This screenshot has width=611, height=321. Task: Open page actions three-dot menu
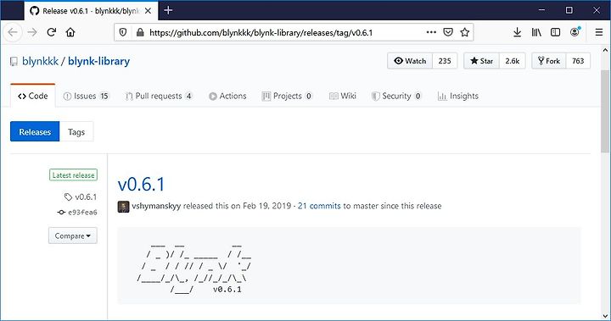[431, 32]
